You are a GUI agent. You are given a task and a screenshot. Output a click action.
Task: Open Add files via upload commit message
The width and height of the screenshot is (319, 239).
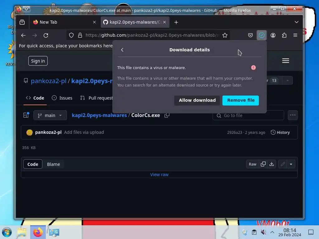84,132
